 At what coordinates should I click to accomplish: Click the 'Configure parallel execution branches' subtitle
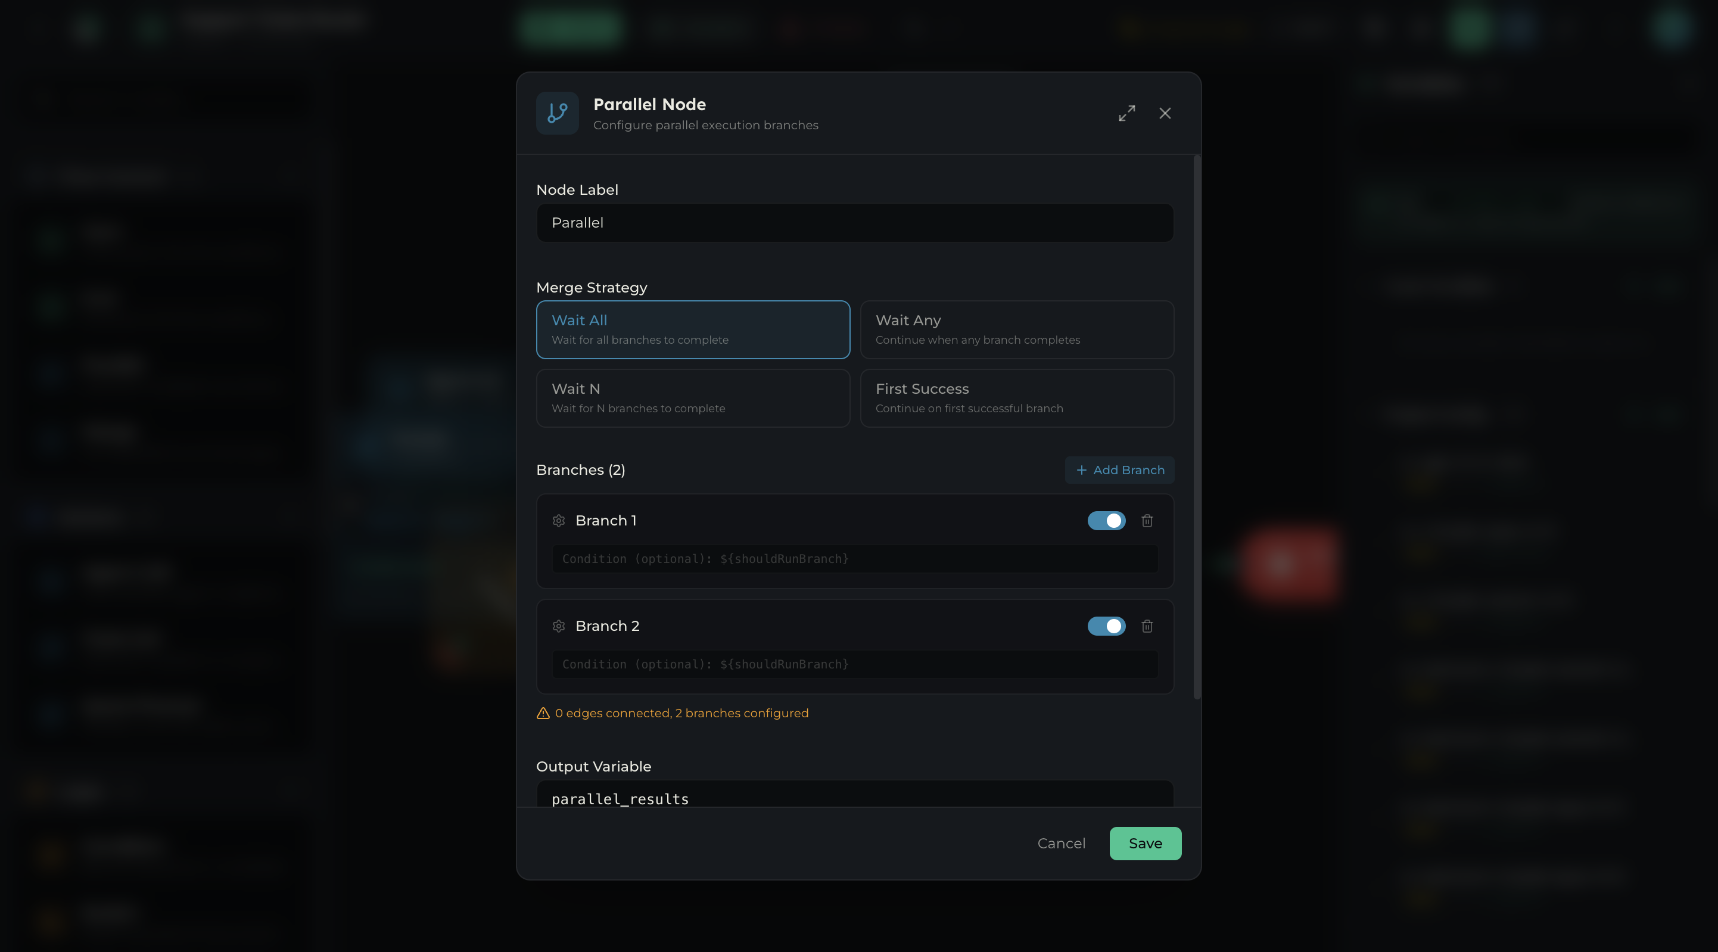point(705,126)
